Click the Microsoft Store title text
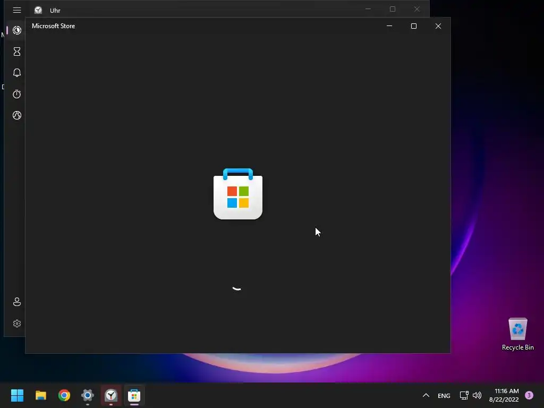This screenshot has height=408, width=544. click(54, 26)
